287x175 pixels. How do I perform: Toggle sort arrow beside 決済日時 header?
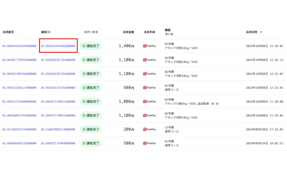coord(261,32)
